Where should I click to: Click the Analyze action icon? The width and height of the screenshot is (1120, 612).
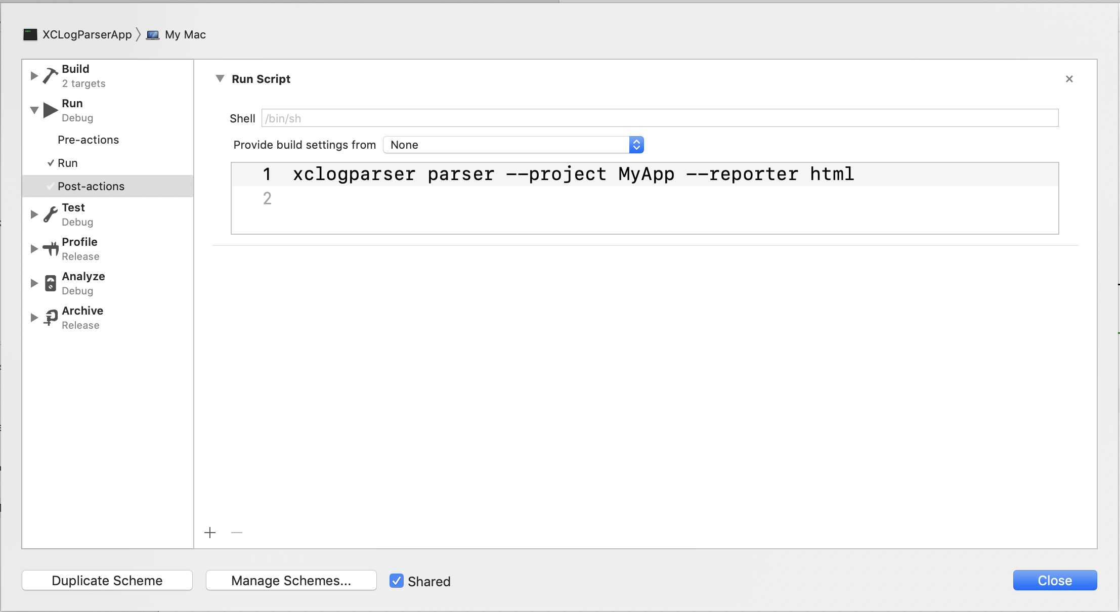point(50,283)
